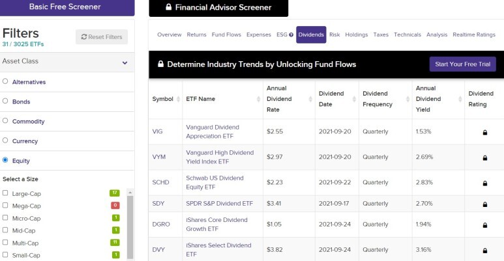
Task: Check the Mid-Cap size checkbox
Action: 5,230
